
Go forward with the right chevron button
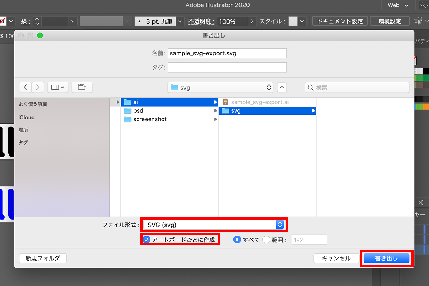[38, 87]
